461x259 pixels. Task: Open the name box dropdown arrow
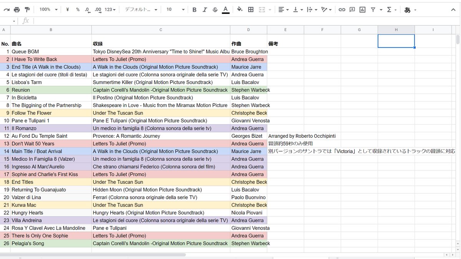[x=14, y=21]
